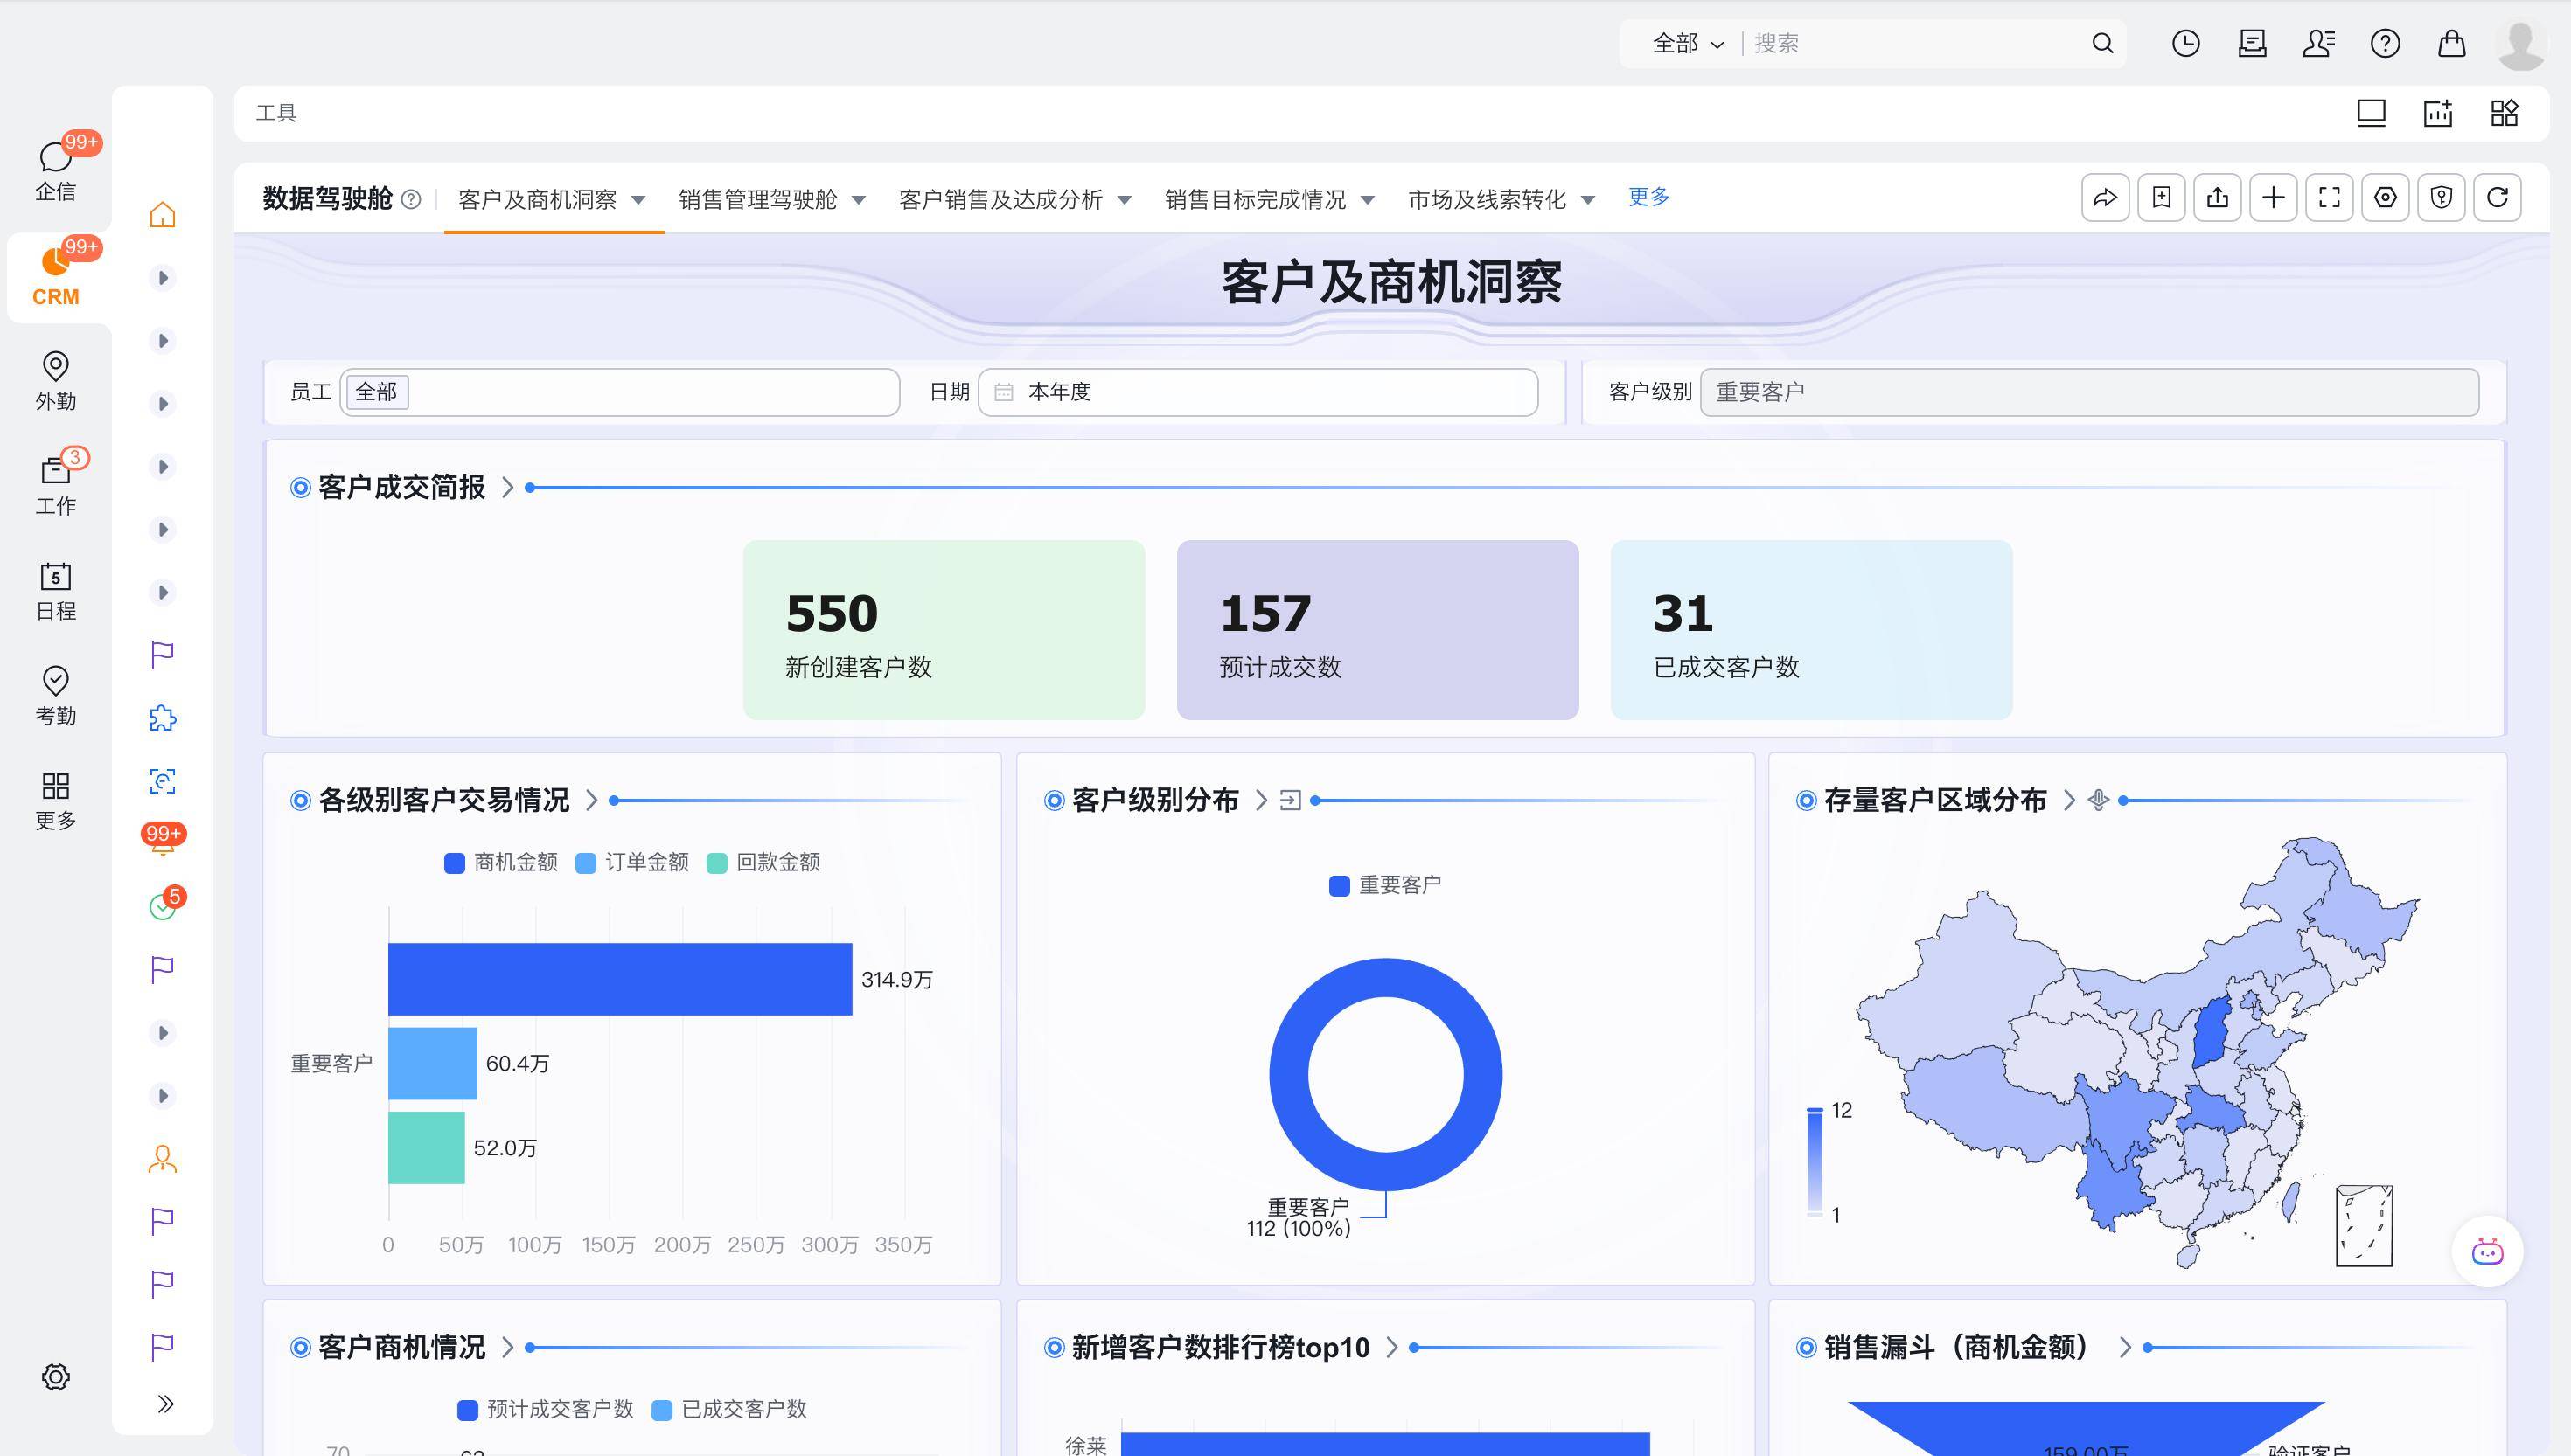Expand dropdown arrow of 销售管理驾驶舱 tab
This screenshot has height=1456, width=2571.
click(x=859, y=200)
